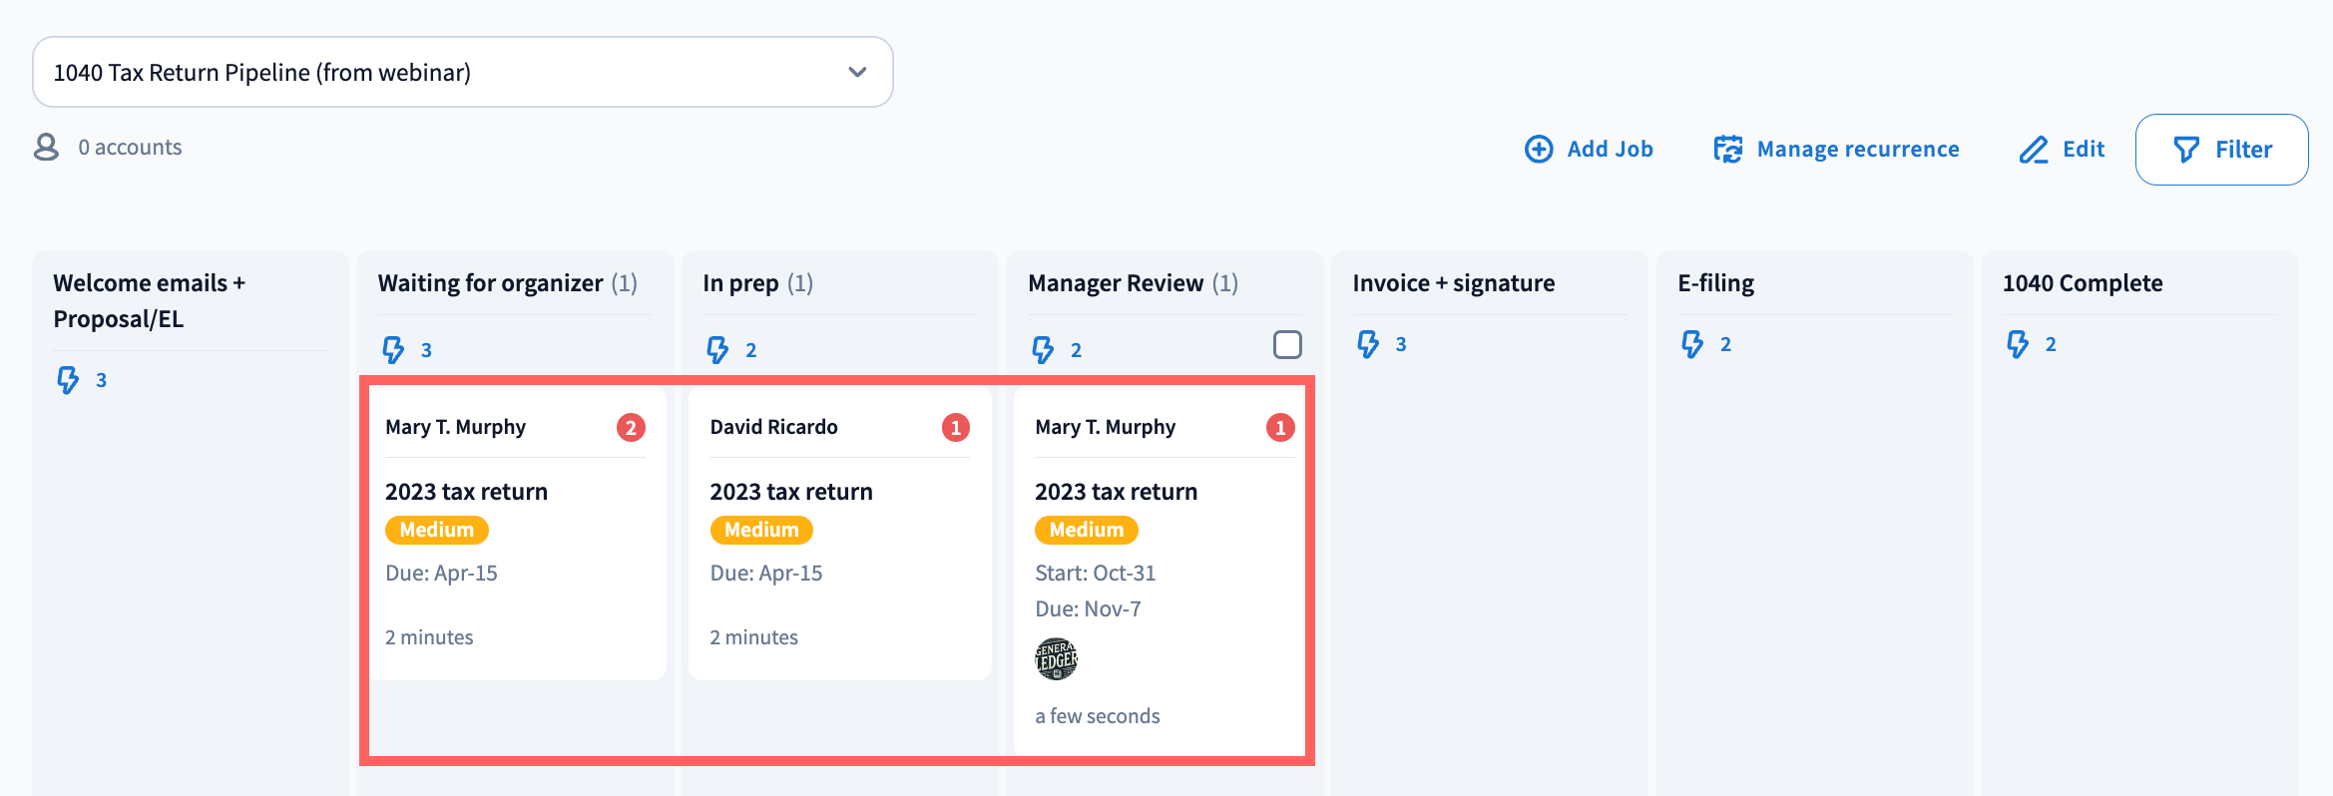The height and width of the screenshot is (796, 2333).
Task: Click the Medium priority tag in In prep
Action: click(761, 530)
